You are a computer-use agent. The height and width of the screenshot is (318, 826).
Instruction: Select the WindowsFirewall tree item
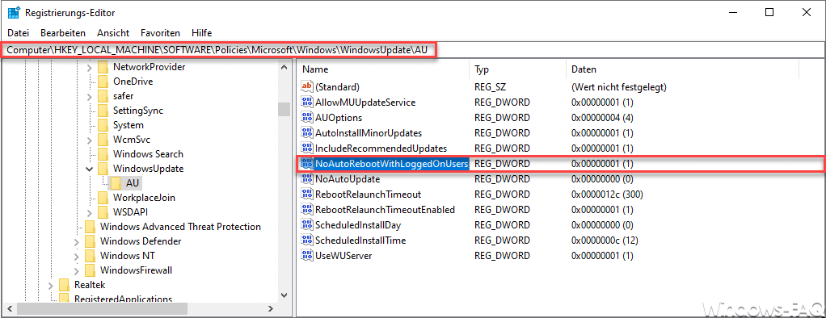(136, 270)
